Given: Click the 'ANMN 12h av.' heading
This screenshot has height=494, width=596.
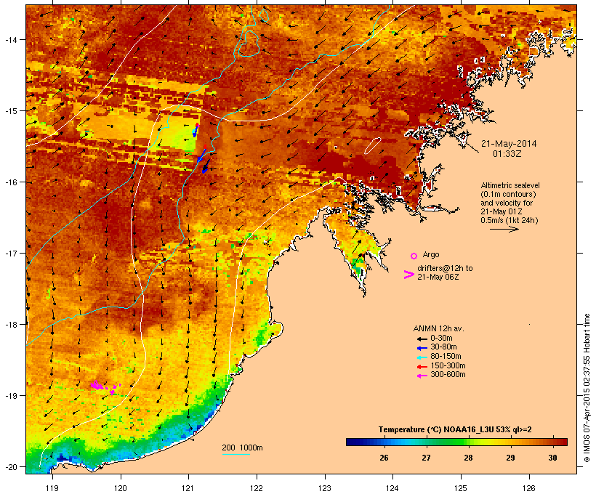Looking at the screenshot, I should (x=438, y=328).
